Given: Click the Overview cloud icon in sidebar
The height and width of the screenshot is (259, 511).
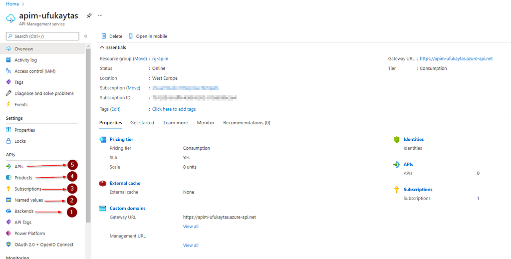Looking at the screenshot, I should tap(9, 49).
